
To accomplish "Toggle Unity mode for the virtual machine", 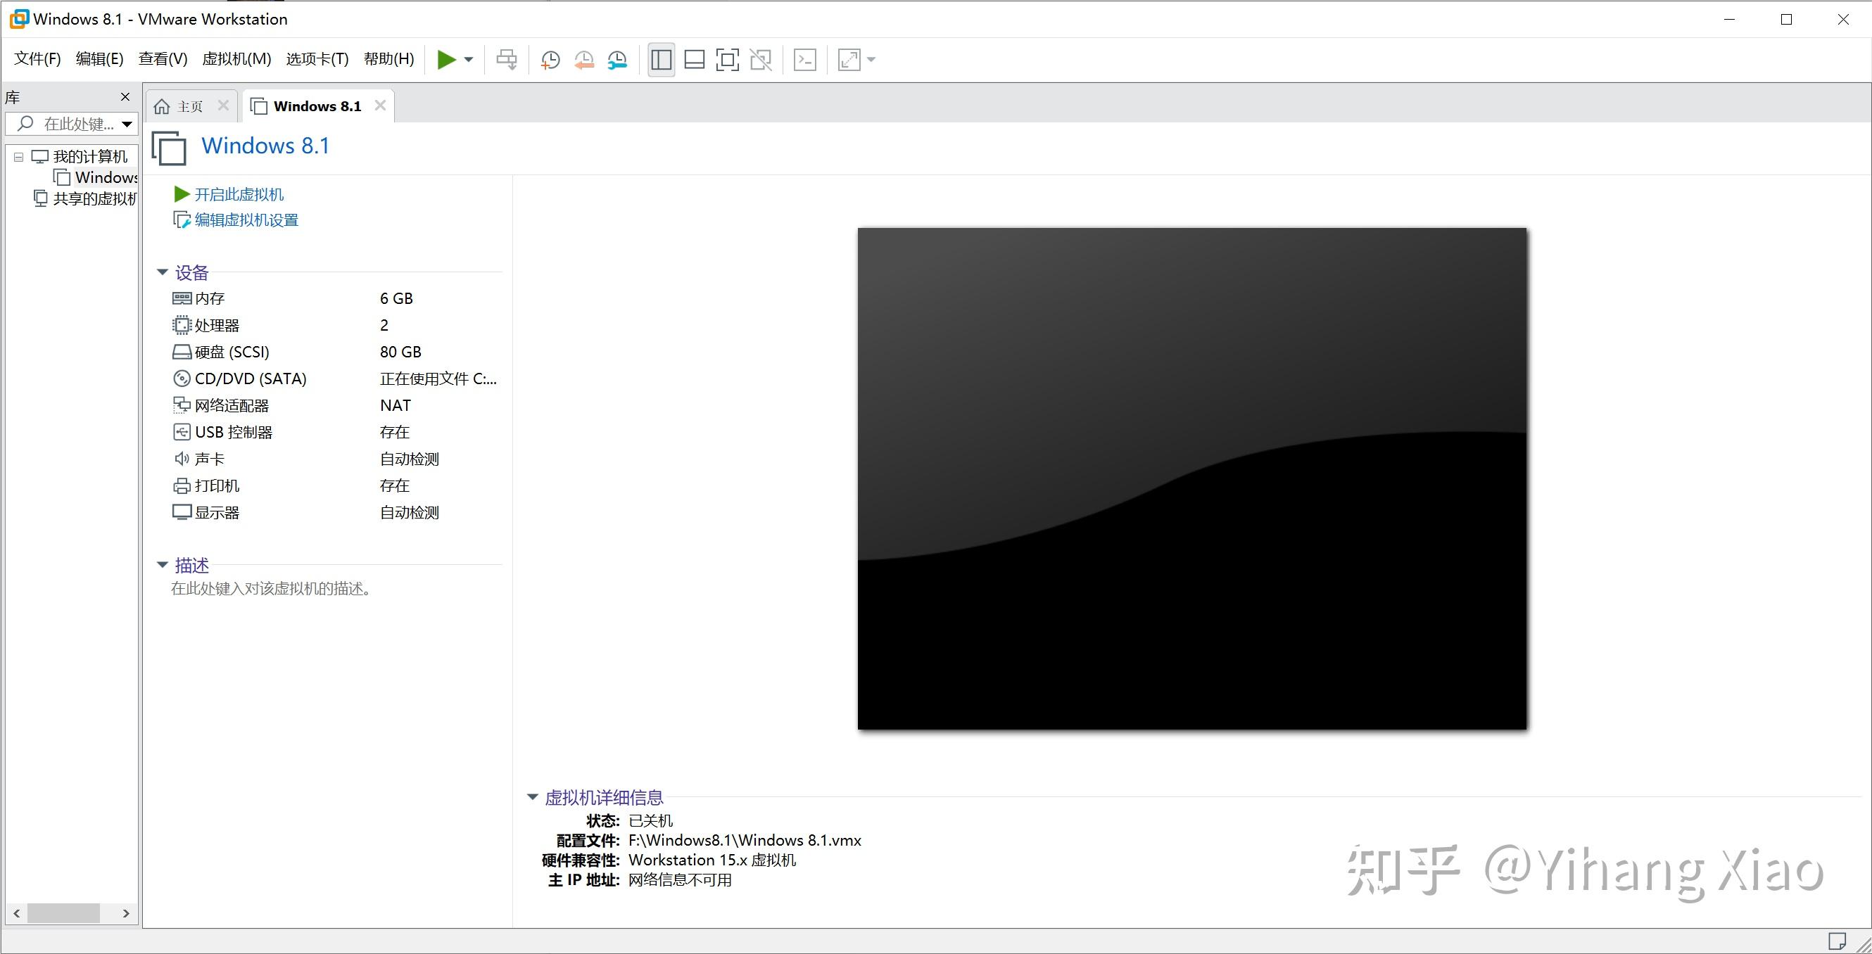I will (x=761, y=59).
